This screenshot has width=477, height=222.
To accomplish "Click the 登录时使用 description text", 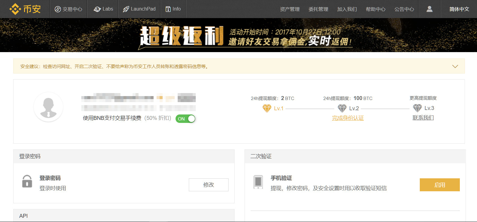I will pyautogui.click(x=53, y=188).
